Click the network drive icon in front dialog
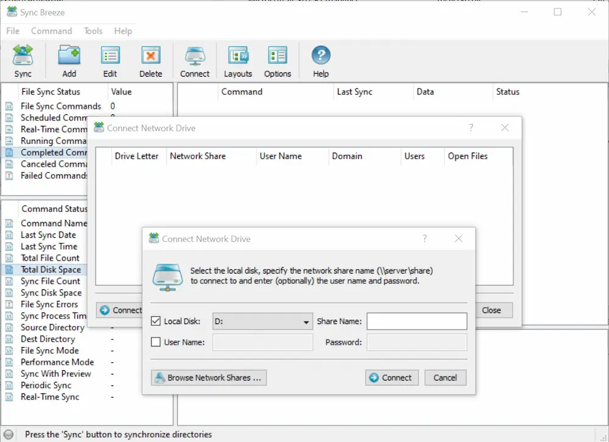Viewport: 609px width, 442px height. (167, 277)
